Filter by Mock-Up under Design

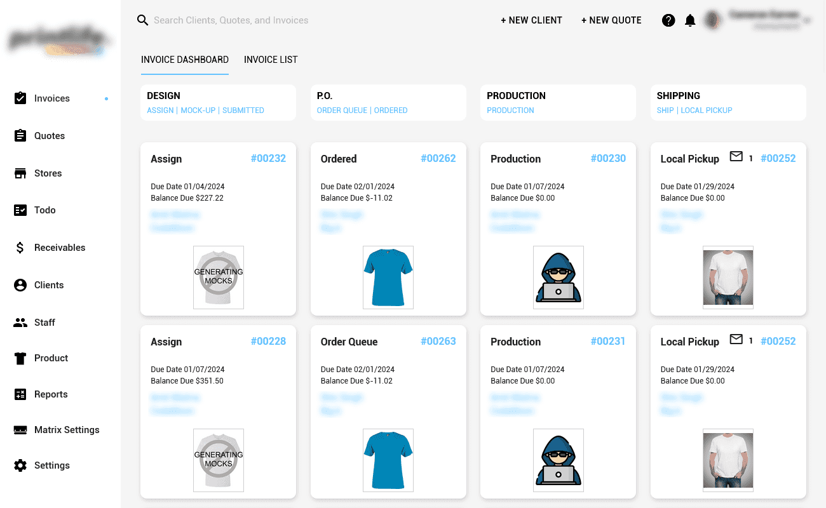(198, 110)
